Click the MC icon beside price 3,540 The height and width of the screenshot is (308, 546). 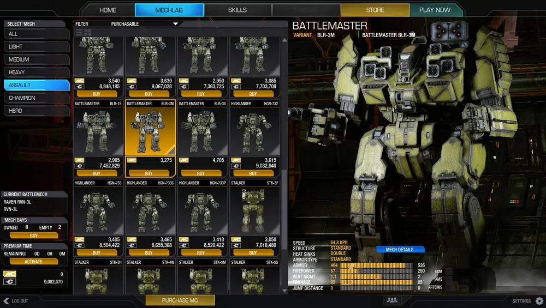point(79,81)
